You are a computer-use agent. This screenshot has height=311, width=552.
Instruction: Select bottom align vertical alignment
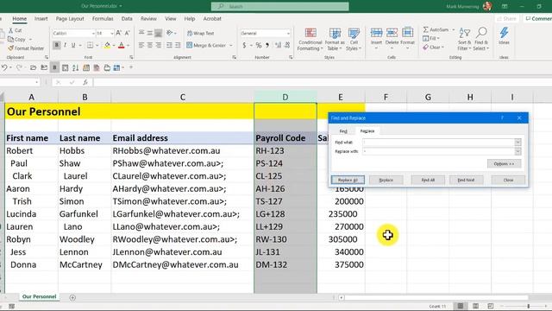159,33
